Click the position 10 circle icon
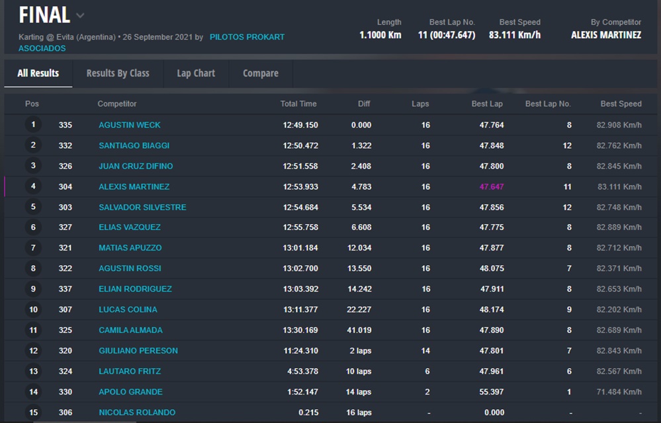This screenshot has width=661, height=423. pyautogui.click(x=33, y=309)
